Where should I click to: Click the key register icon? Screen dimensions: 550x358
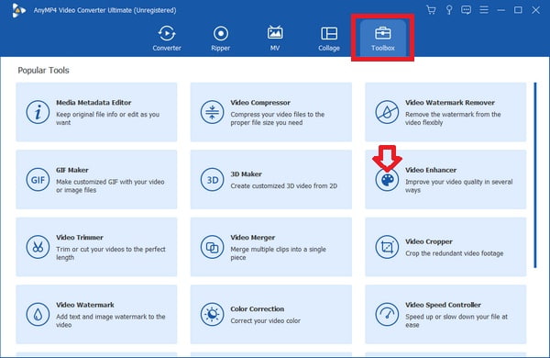coord(449,10)
